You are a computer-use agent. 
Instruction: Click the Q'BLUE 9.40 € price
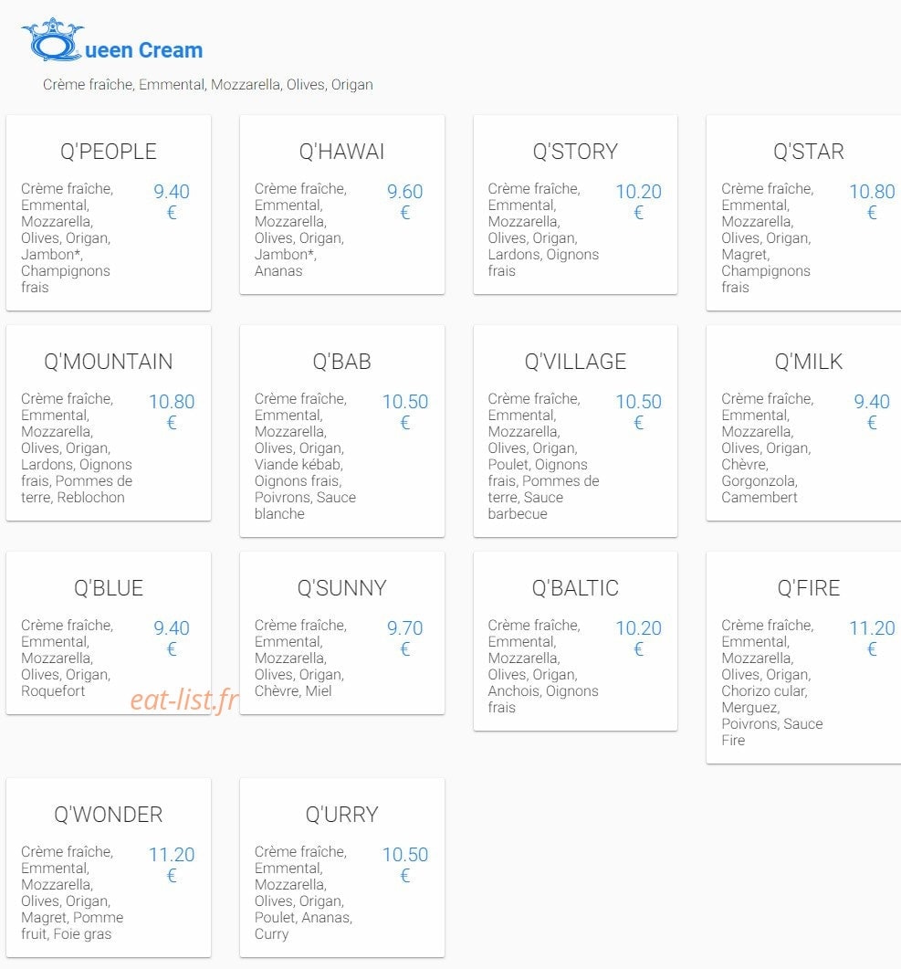172,637
